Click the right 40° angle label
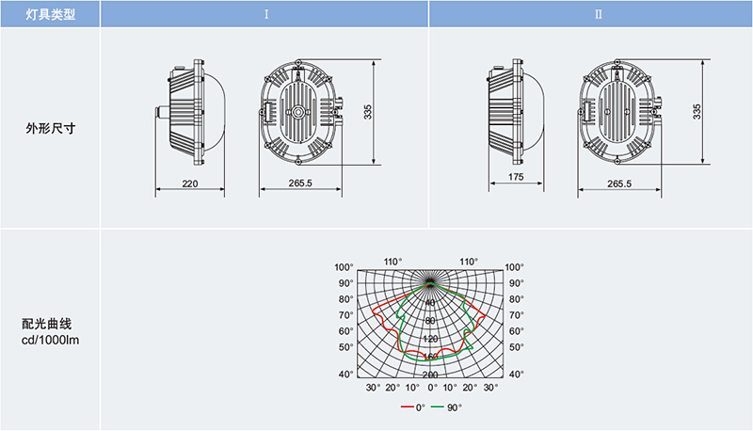This screenshot has height=431, width=753. pyautogui.click(x=516, y=374)
